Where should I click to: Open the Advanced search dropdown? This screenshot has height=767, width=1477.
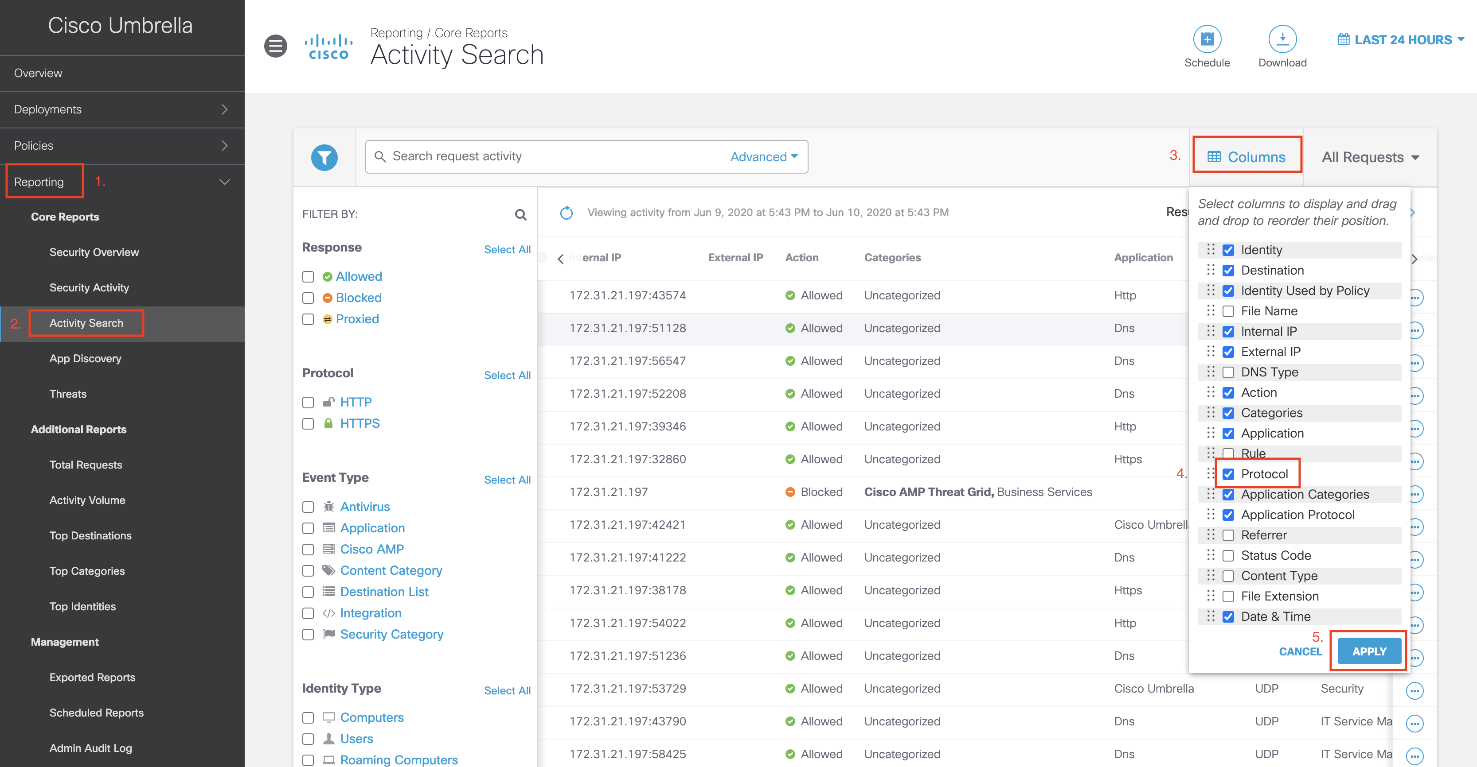(763, 157)
